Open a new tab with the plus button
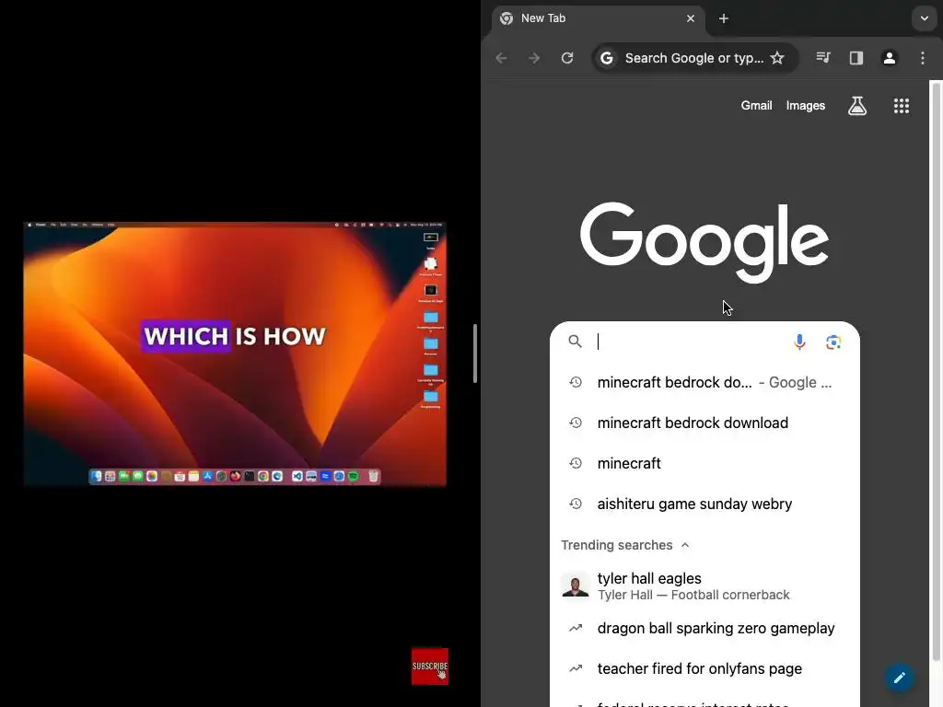Image resolution: width=943 pixels, height=707 pixels. point(724,18)
